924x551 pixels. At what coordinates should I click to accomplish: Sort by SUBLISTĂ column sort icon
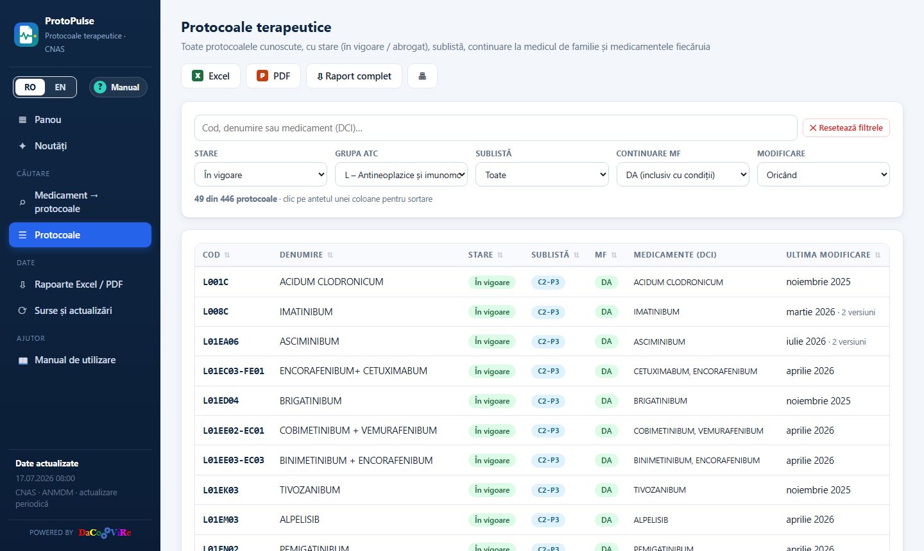(577, 255)
